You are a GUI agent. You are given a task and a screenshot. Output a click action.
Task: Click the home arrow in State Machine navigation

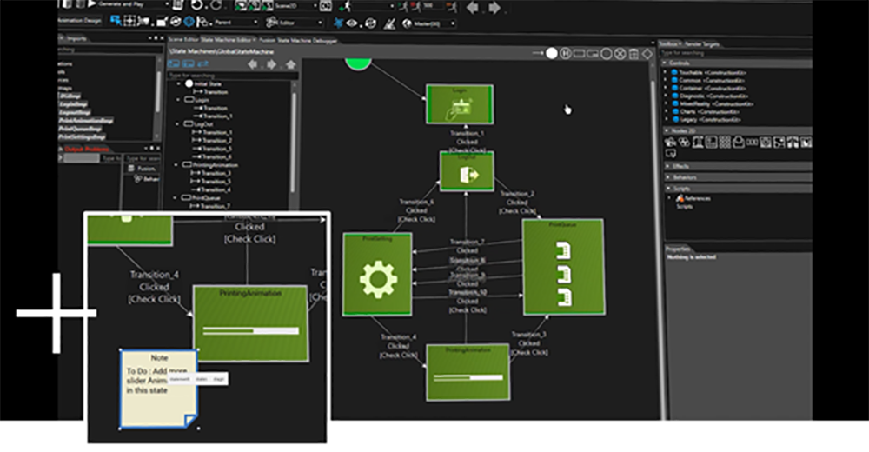[290, 64]
